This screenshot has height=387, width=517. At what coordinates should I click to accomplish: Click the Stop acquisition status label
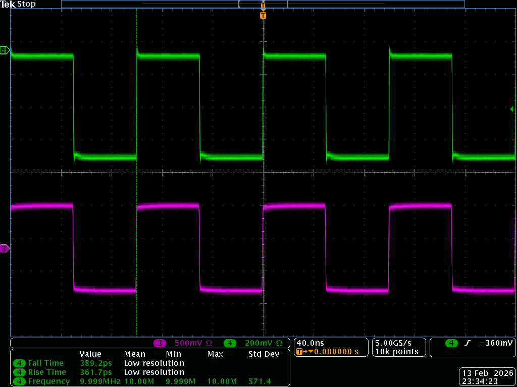pos(26,4)
